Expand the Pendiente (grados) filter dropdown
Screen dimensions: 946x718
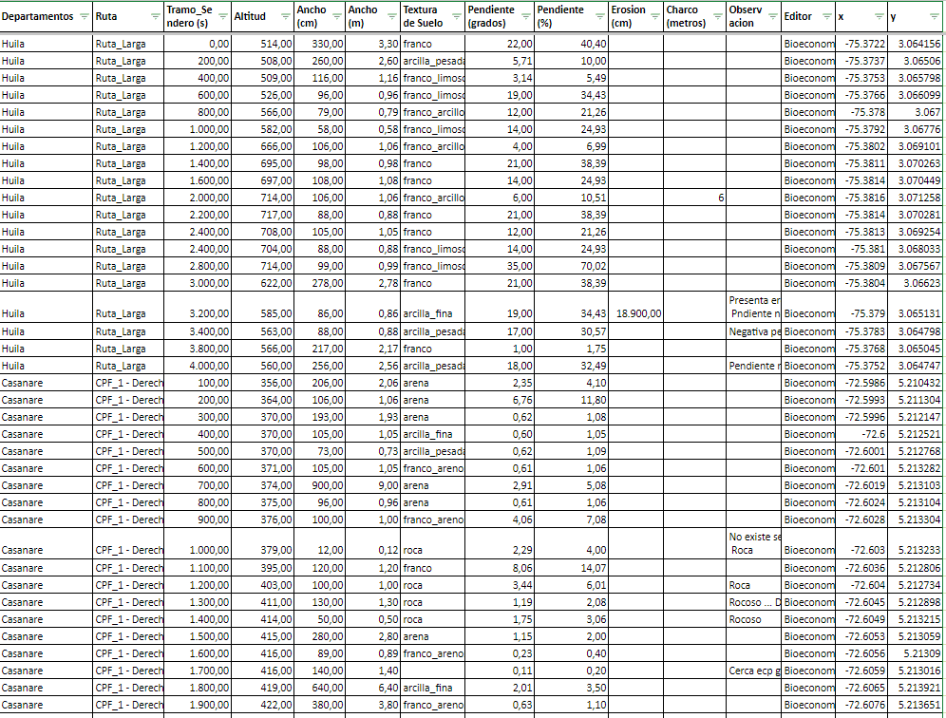[525, 17]
